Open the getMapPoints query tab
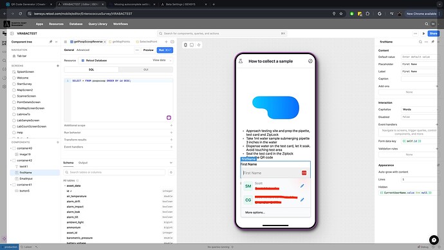The image size is (444, 250). (x=119, y=42)
